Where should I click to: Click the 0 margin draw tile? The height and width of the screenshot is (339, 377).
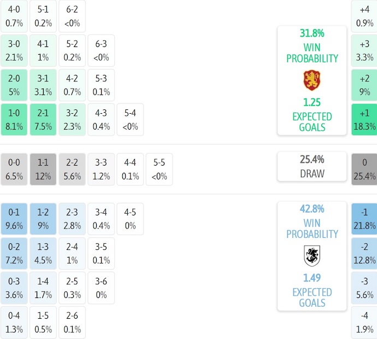coord(364,169)
